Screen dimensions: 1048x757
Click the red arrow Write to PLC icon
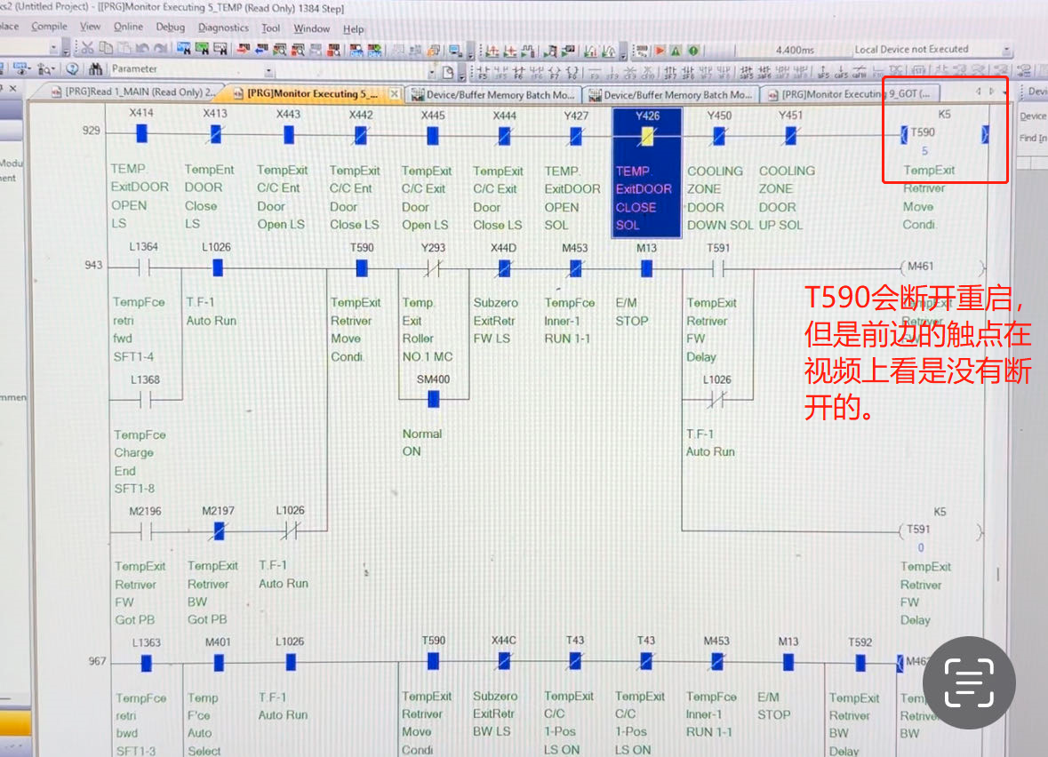(242, 50)
